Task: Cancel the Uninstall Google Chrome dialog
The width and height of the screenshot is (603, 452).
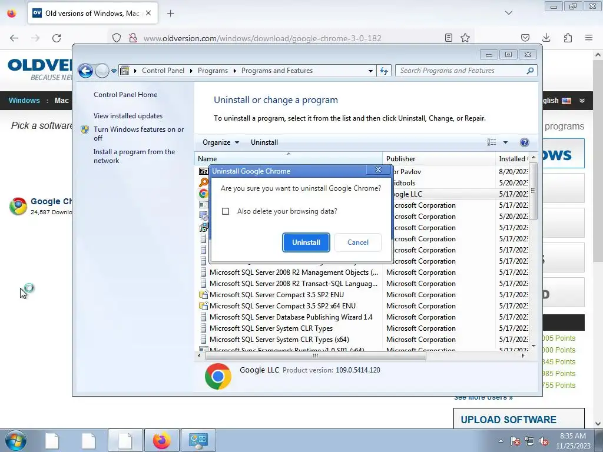Action: point(358,242)
